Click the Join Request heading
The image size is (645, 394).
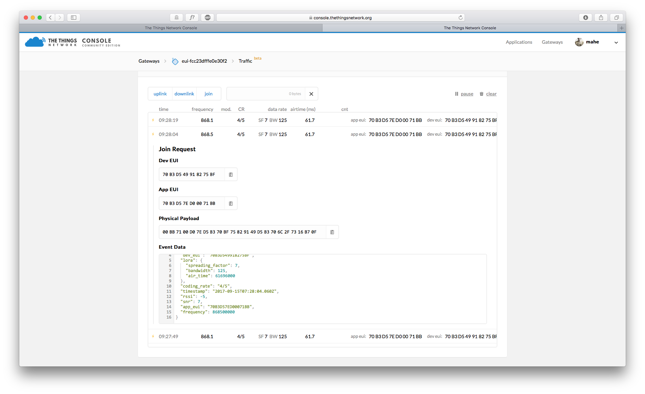tap(177, 149)
